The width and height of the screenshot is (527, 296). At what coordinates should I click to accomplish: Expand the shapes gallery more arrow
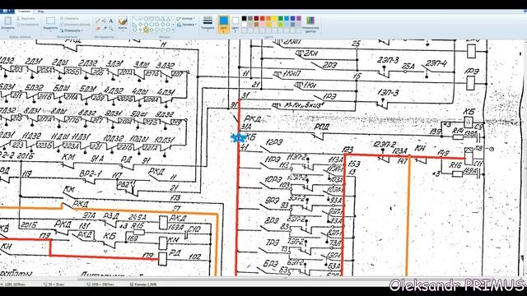coord(173,30)
